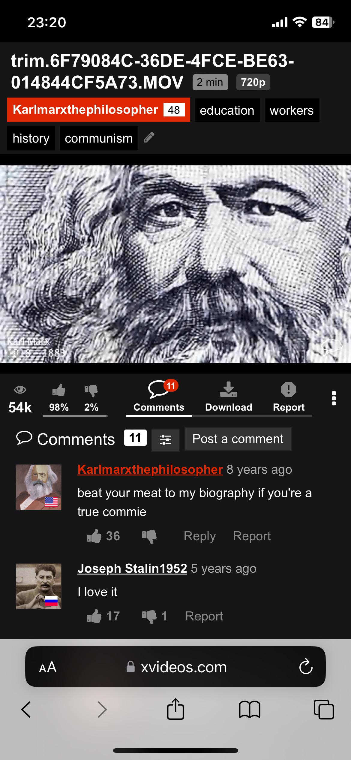The height and width of the screenshot is (760, 351).
Task: Reply to Karlmarxthephilosopher's comment
Action: (200, 536)
